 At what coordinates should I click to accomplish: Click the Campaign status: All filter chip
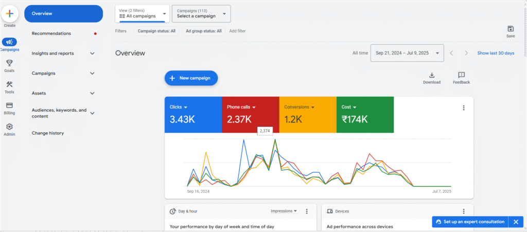pos(156,31)
